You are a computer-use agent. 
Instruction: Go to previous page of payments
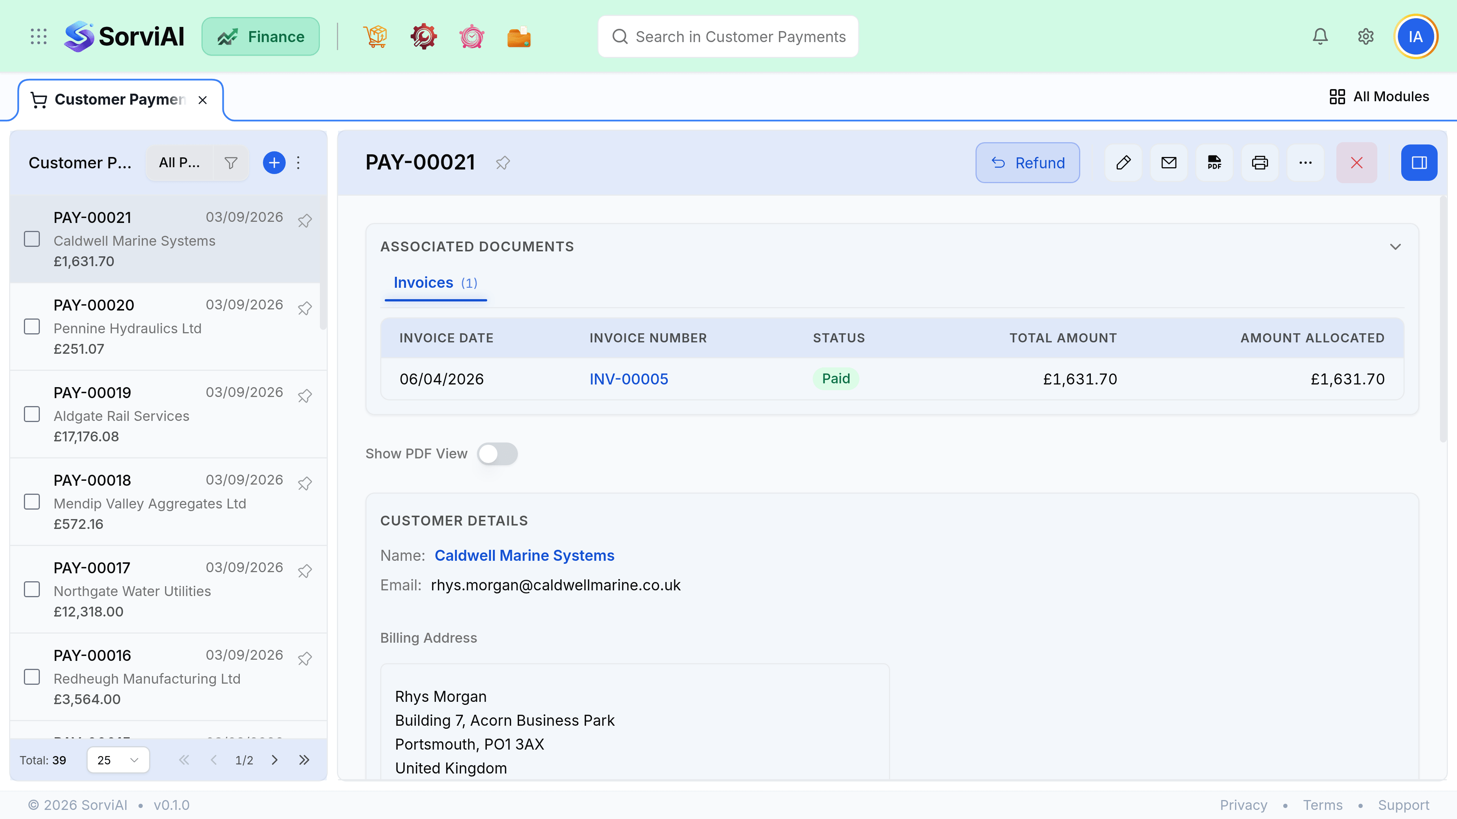point(214,760)
